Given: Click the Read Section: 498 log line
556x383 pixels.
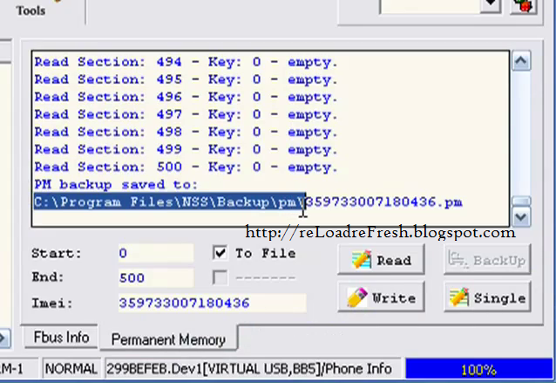Looking at the screenshot, I should point(186,132).
